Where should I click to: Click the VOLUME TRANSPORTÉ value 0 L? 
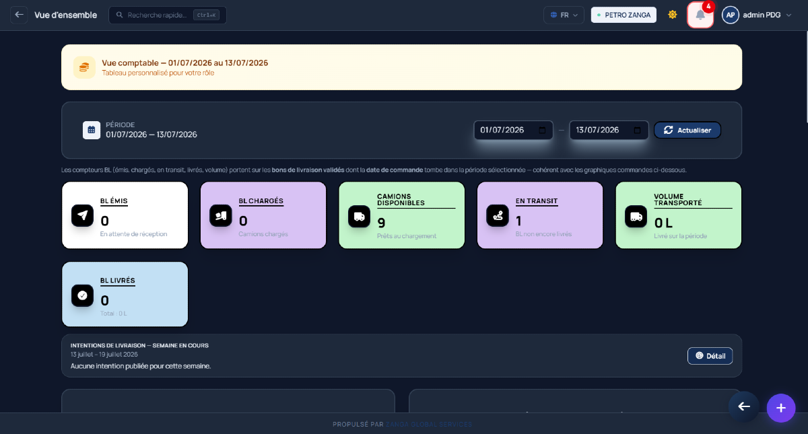point(663,223)
